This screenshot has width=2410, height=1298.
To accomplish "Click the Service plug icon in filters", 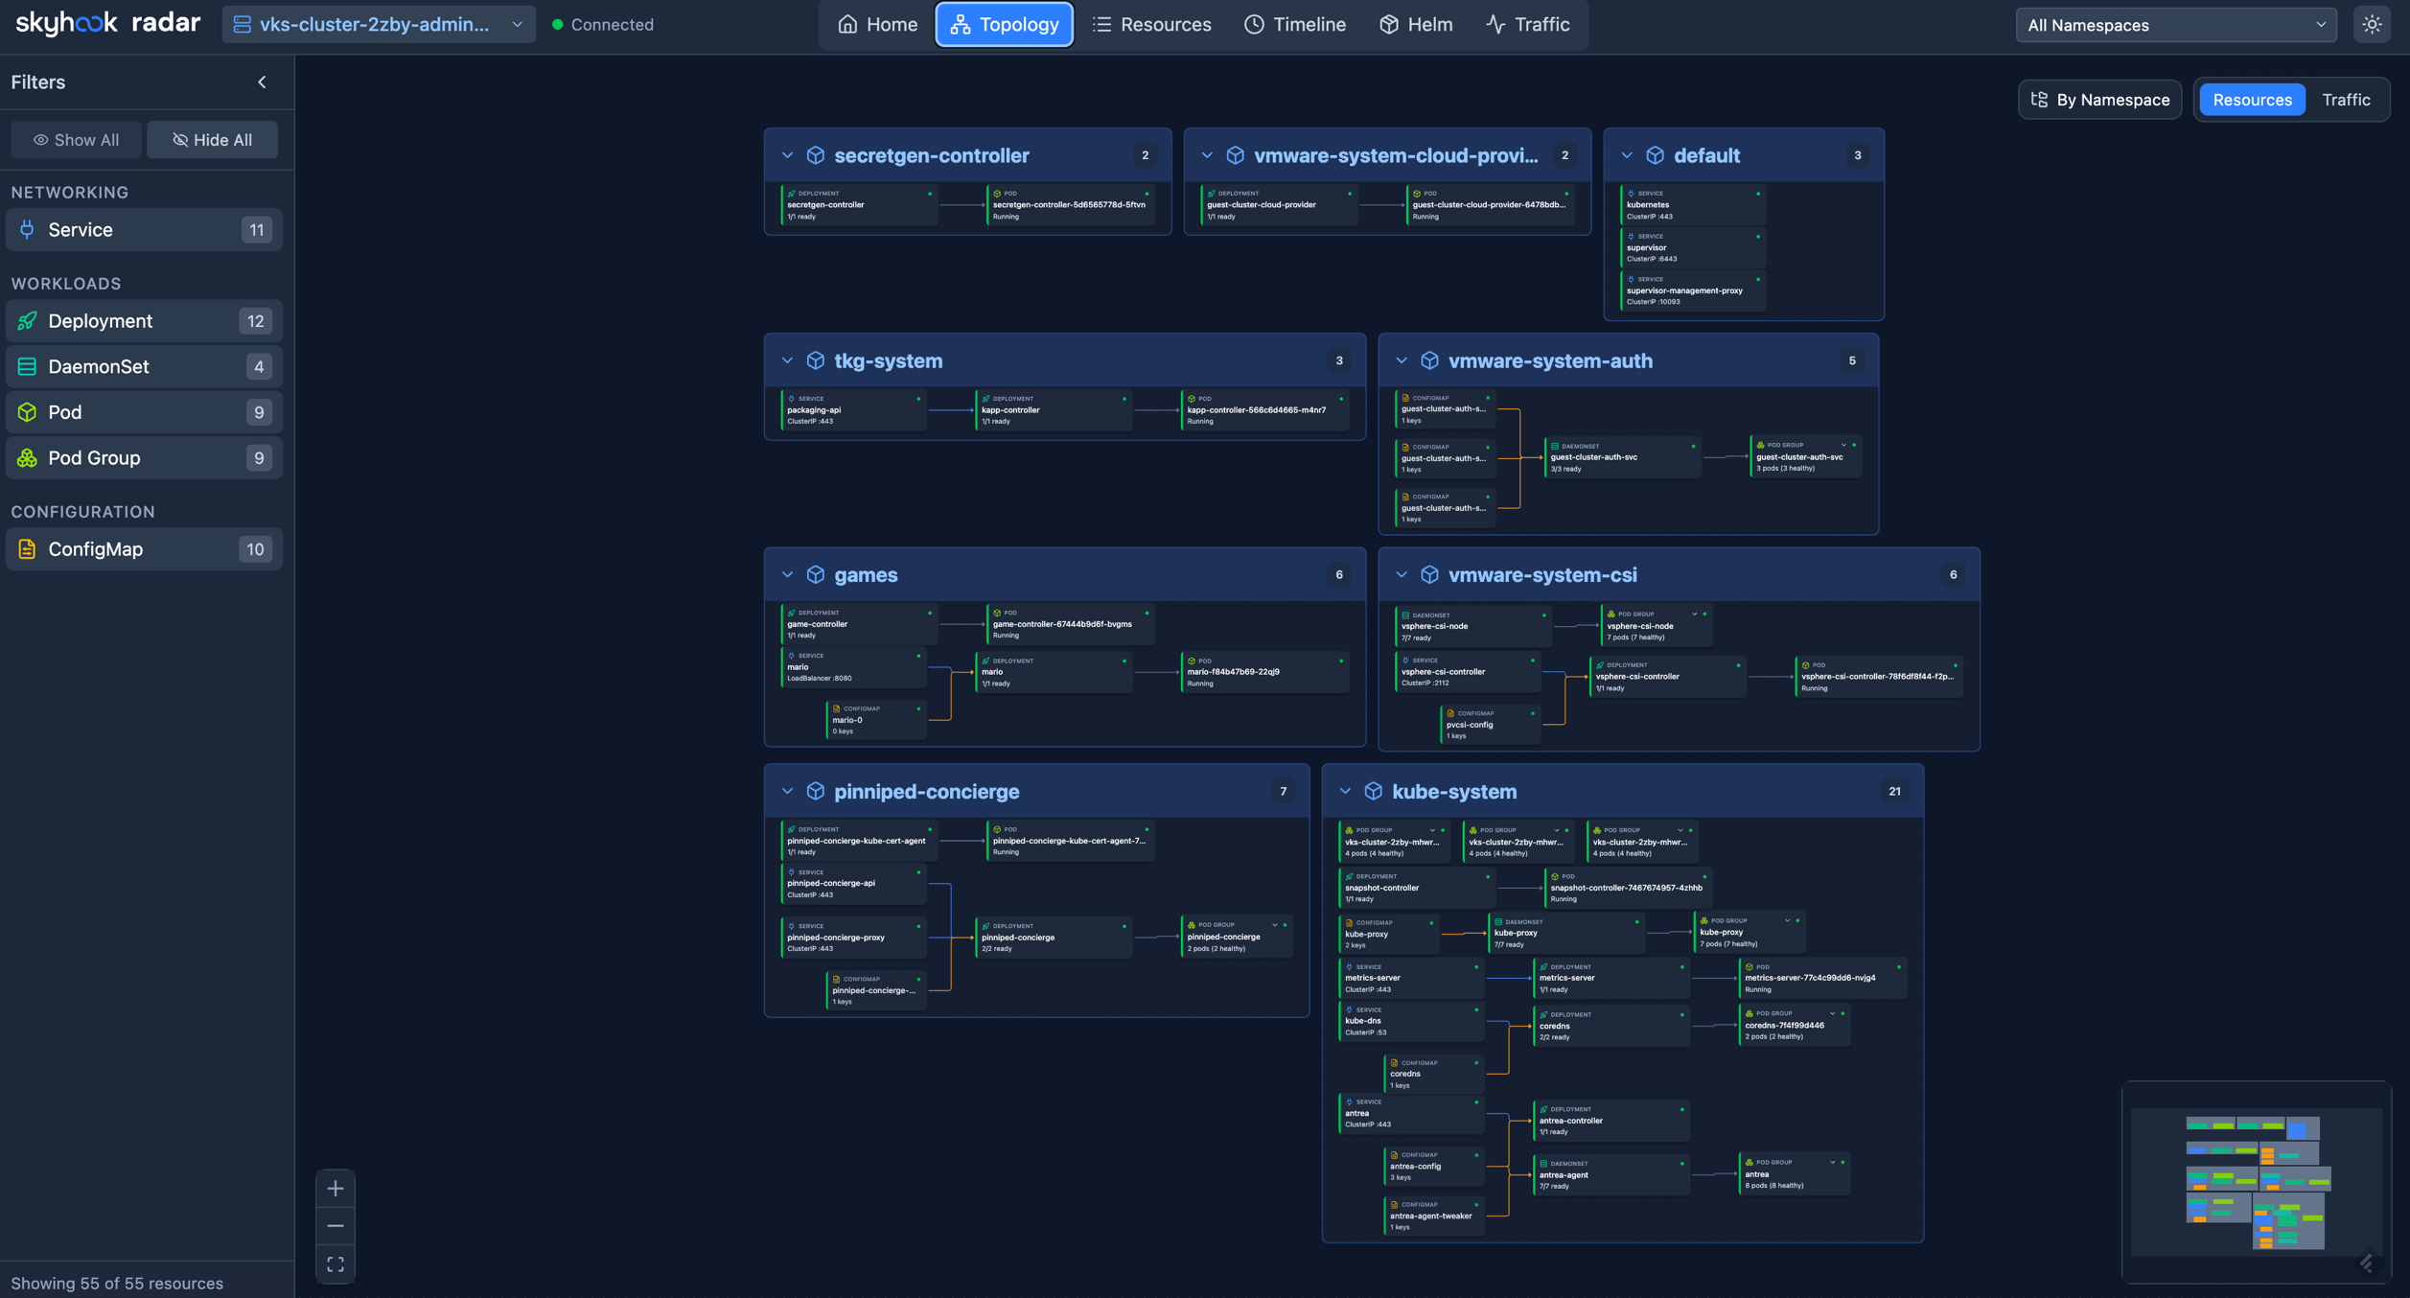I will click(27, 230).
